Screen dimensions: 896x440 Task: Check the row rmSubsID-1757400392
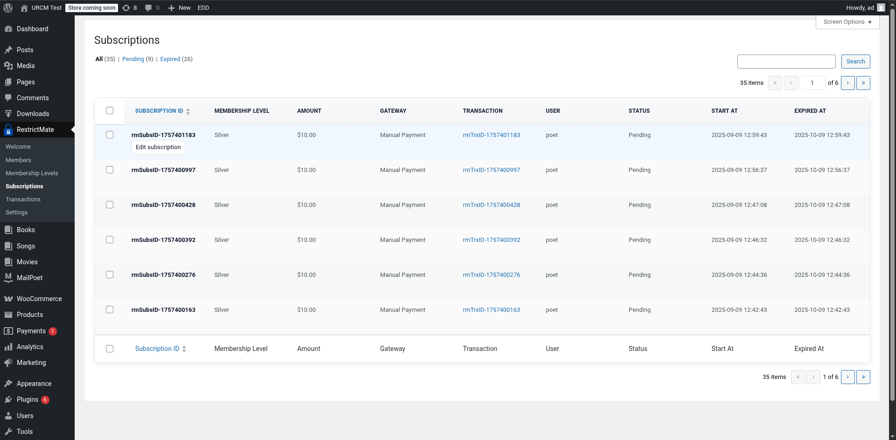click(x=110, y=240)
